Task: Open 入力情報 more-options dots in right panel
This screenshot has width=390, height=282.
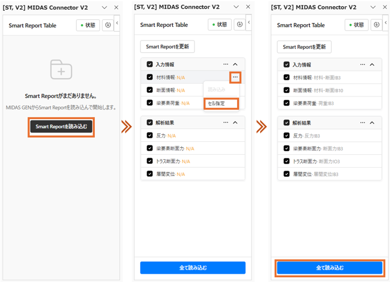Action: [363, 65]
